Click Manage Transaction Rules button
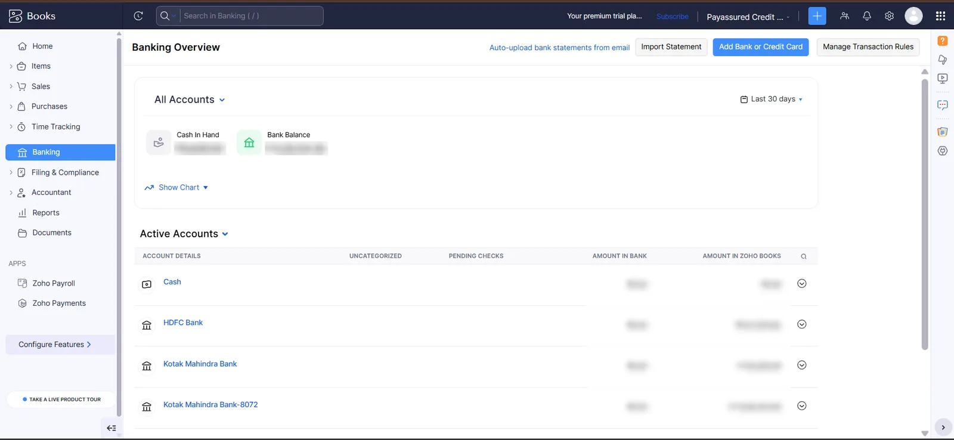 tap(868, 47)
